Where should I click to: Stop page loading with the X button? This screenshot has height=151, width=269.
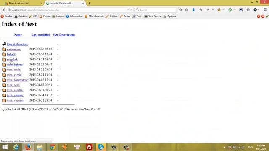(x=132, y=10)
